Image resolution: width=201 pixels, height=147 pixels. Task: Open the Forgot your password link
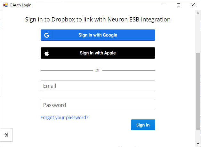coord(64,118)
